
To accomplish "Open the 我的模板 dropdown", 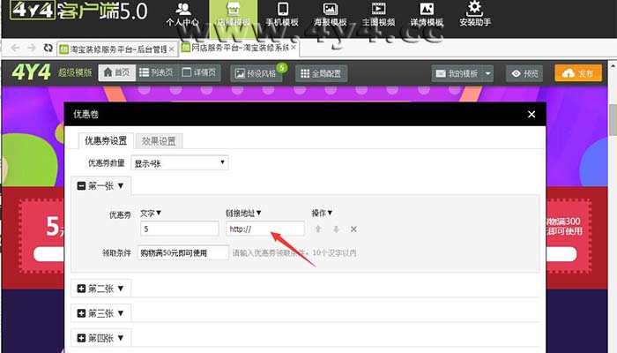I will pyautogui.click(x=463, y=74).
